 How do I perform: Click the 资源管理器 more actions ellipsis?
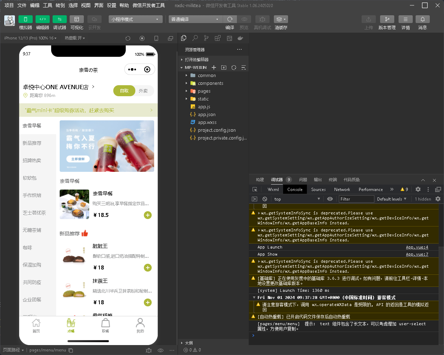[x=239, y=49]
